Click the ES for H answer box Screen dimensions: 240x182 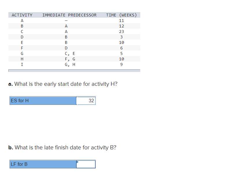[86, 101]
